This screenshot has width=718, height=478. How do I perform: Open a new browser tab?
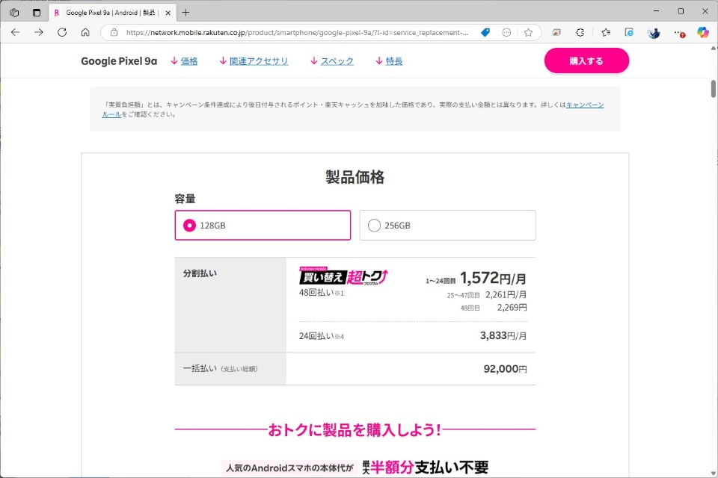[185, 13]
